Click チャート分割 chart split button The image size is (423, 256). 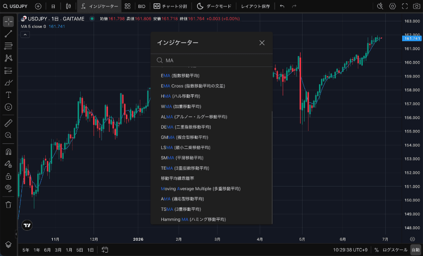(x=170, y=6)
